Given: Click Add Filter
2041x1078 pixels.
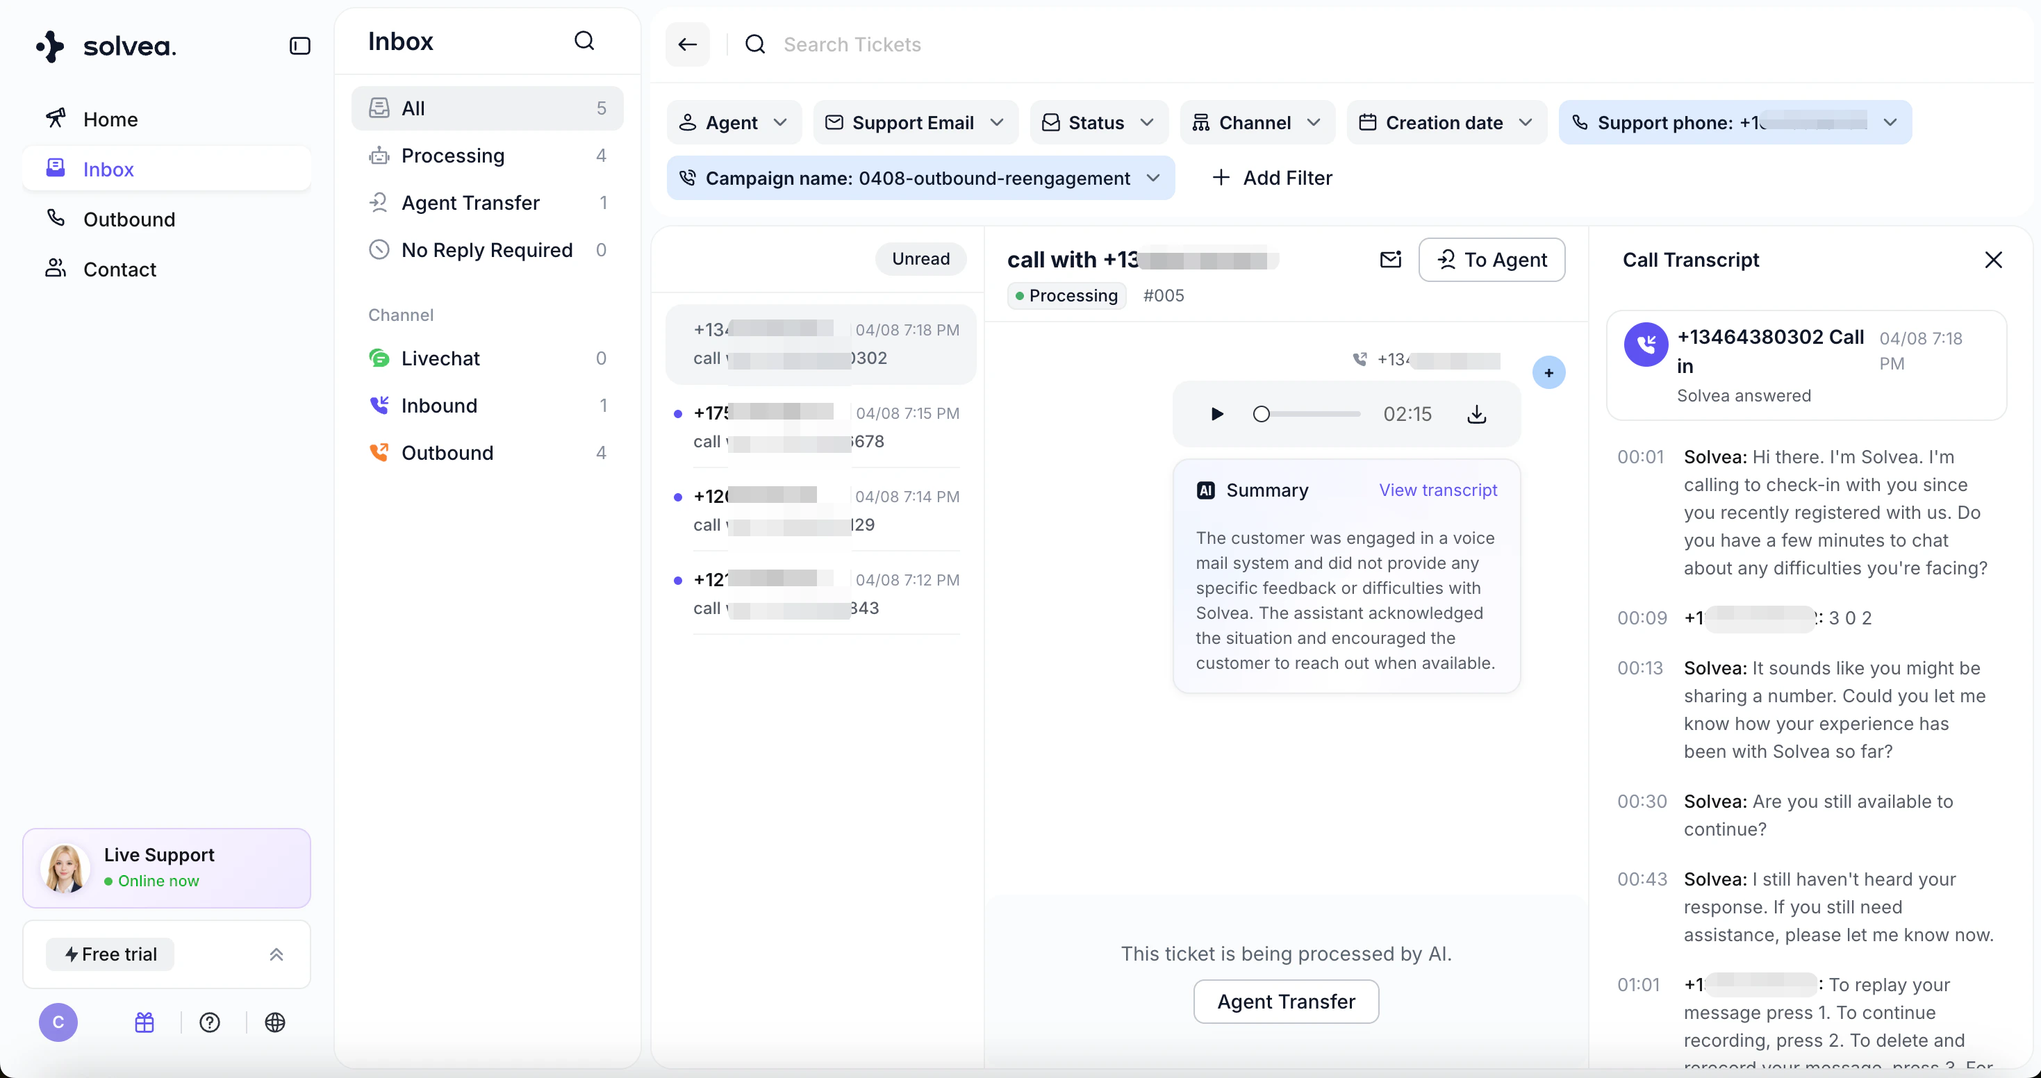Looking at the screenshot, I should click(1272, 179).
